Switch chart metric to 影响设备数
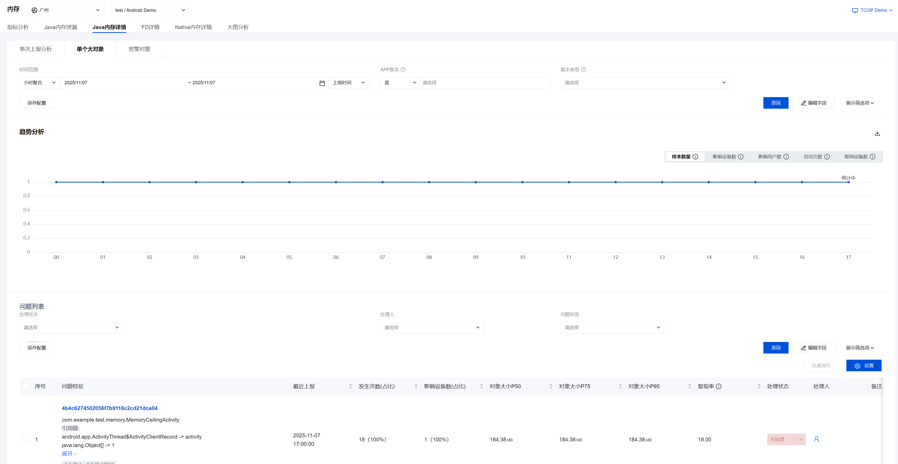Screen dimensions: 898x464 (x=724, y=157)
